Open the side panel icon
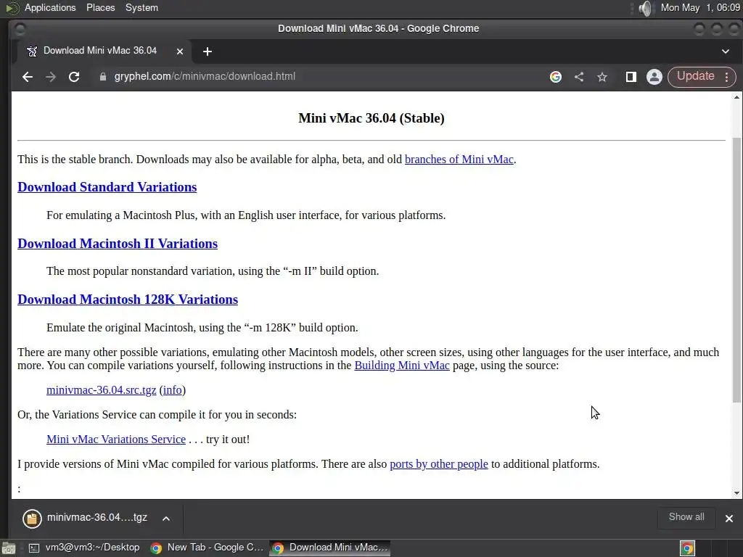Image resolution: width=743 pixels, height=557 pixels. [x=631, y=77]
